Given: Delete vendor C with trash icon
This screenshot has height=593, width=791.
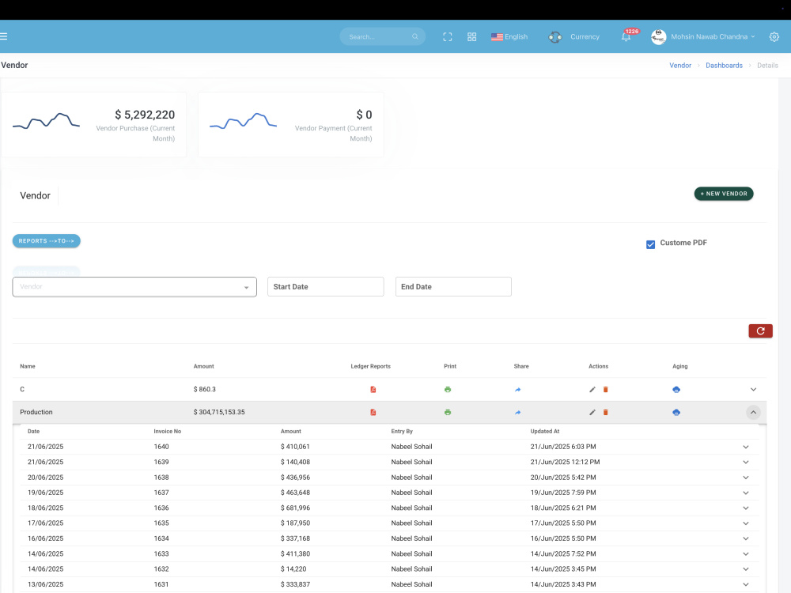Looking at the screenshot, I should coord(605,389).
